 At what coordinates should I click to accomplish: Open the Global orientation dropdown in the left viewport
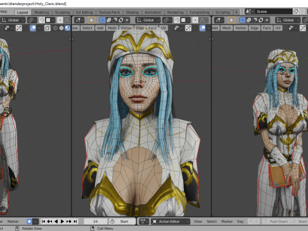pyautogui.click(x=13, y=20)
